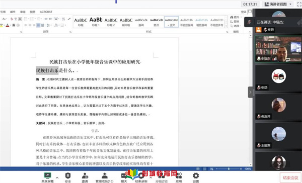Click the red font color icon
Screen dimensions: 302x183
pyautogui.click(x=8, y=25)
